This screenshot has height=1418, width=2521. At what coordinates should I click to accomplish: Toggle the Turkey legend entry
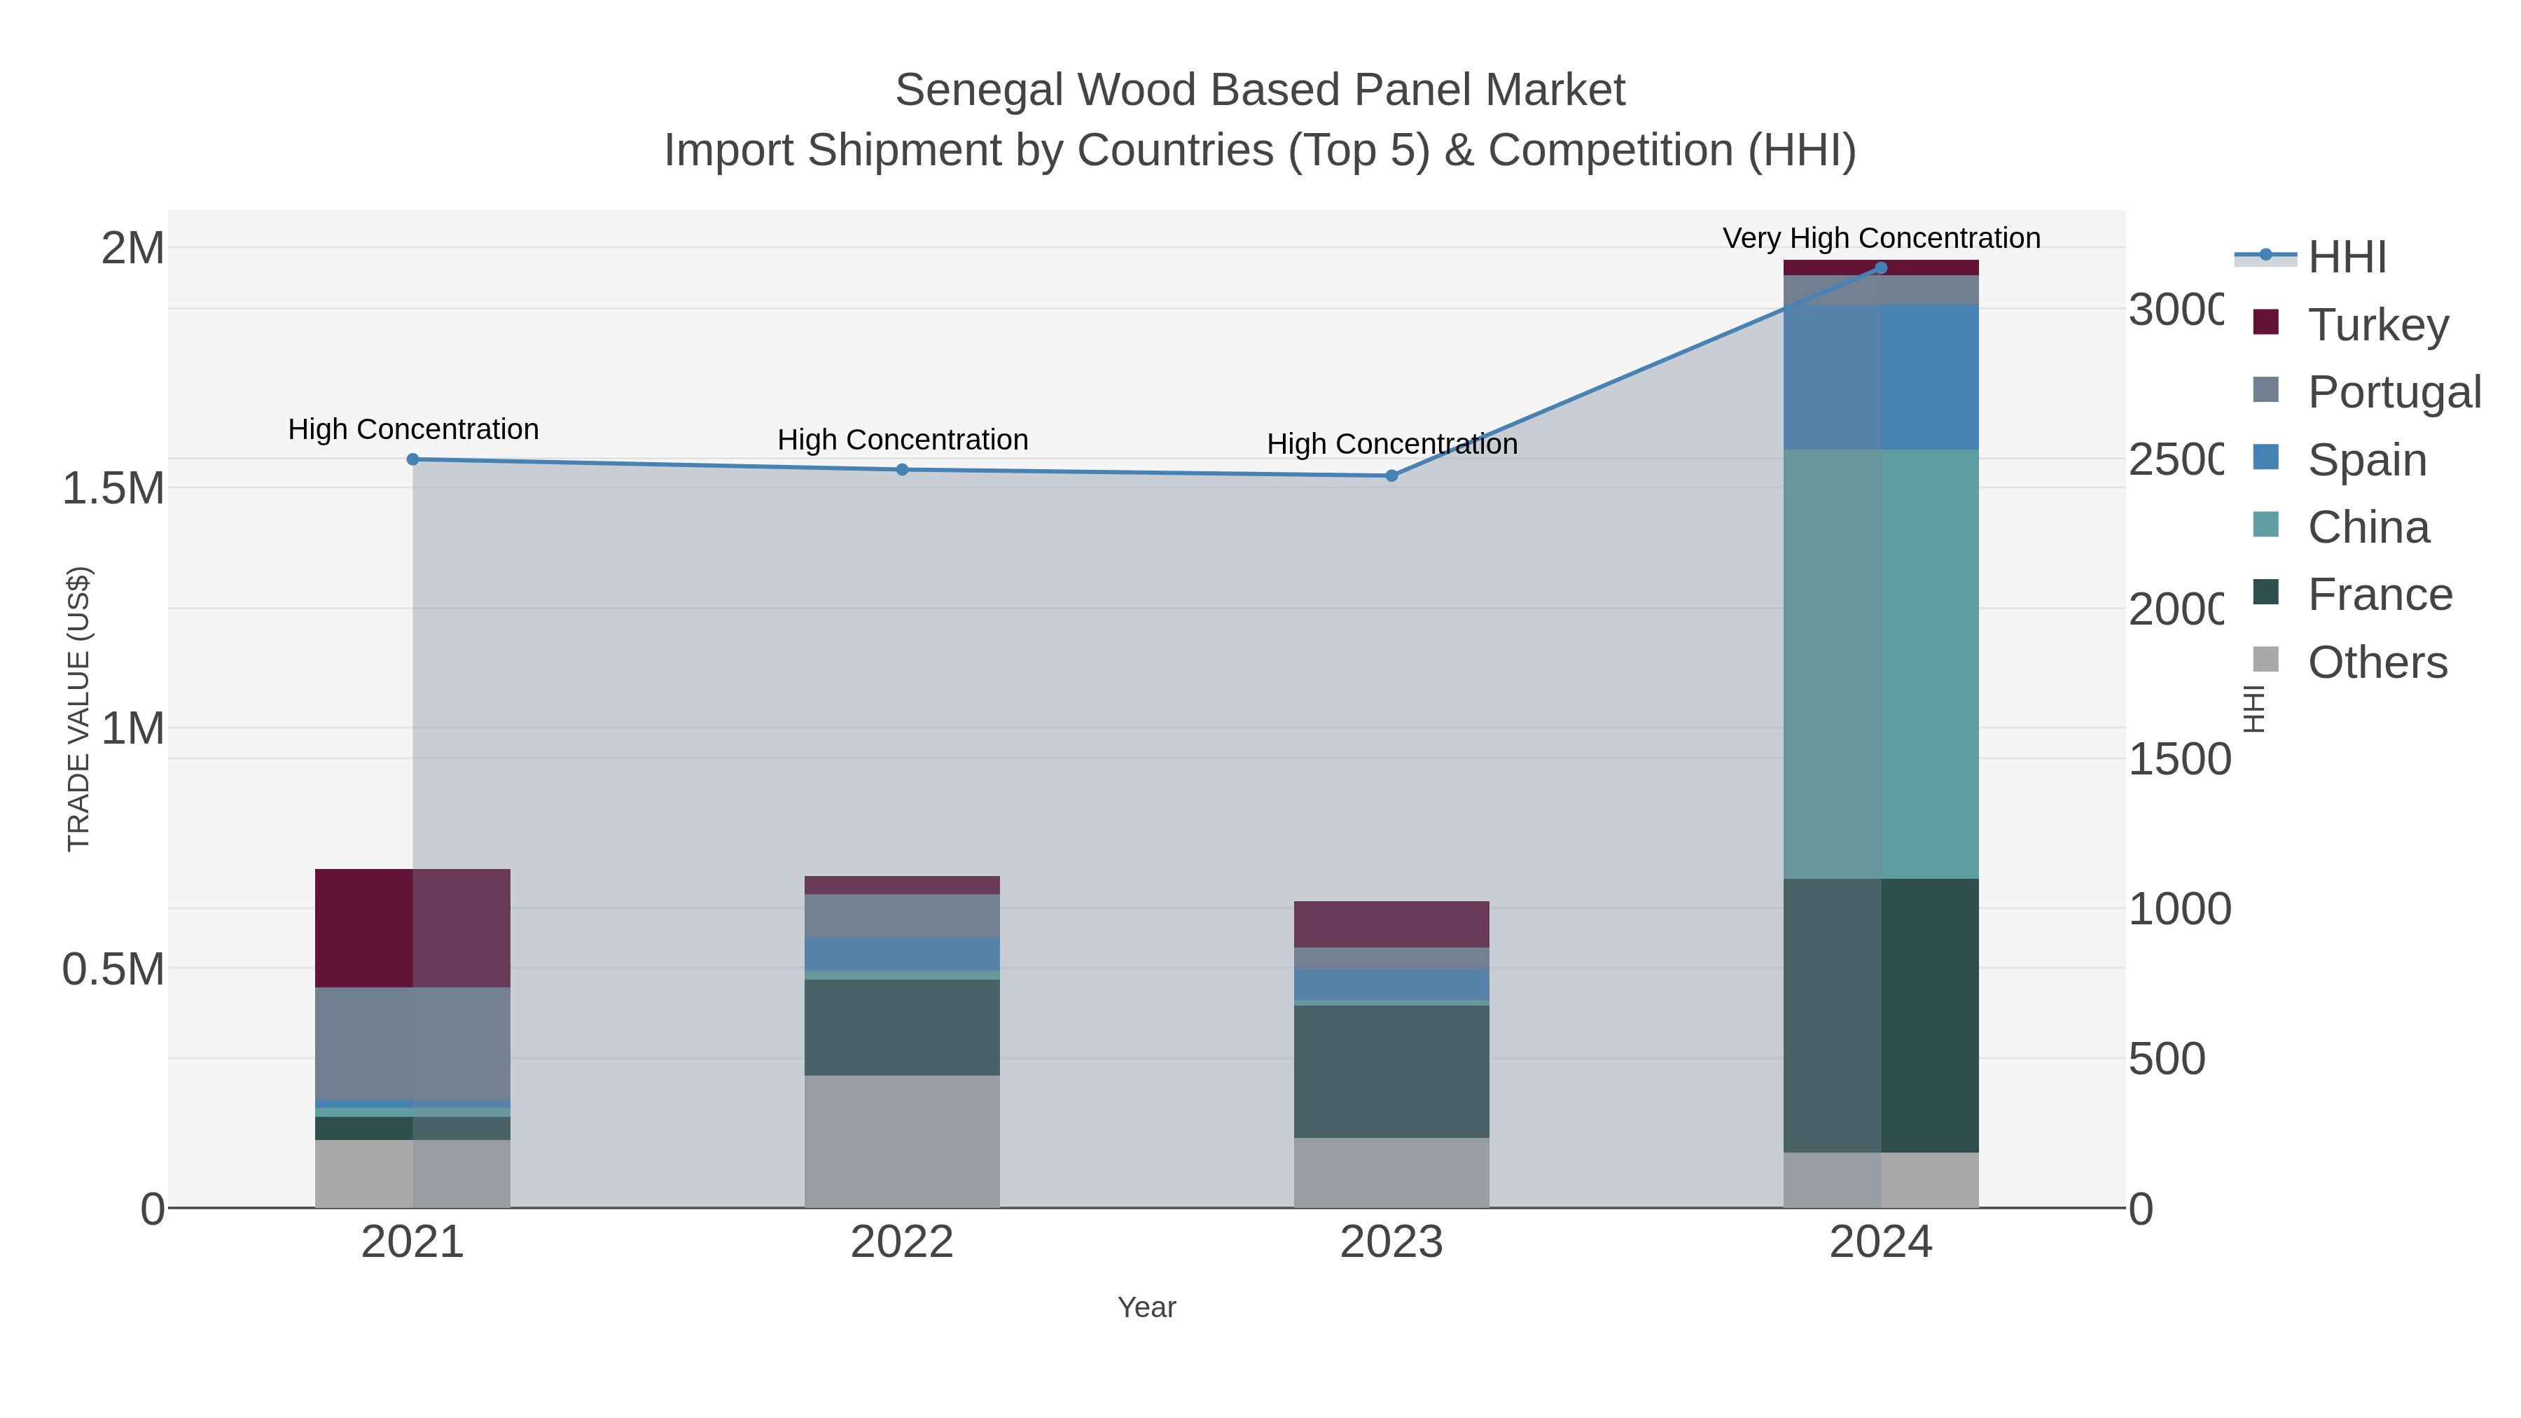pyautogui.click(x=2351, y=324)
